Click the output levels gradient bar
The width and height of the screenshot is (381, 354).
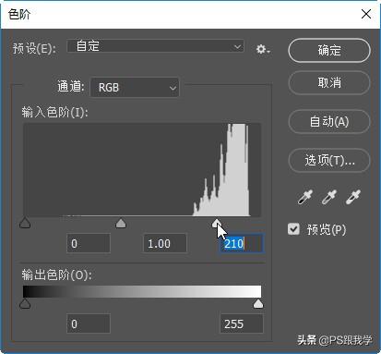142,291
